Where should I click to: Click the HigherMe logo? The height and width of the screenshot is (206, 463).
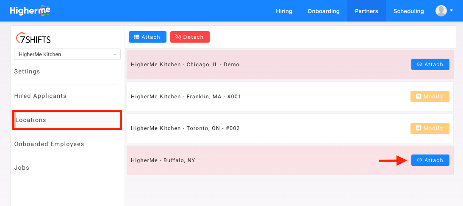(x=30, y=11)
